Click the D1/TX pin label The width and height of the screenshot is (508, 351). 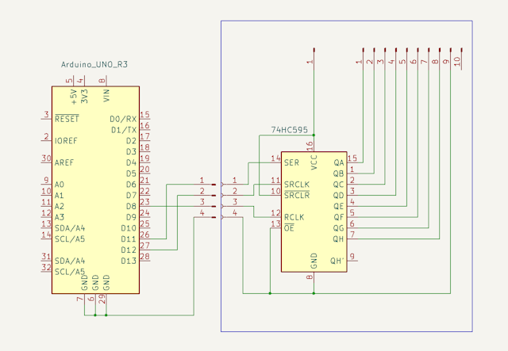pyautogui.click(x=124, y=130)
